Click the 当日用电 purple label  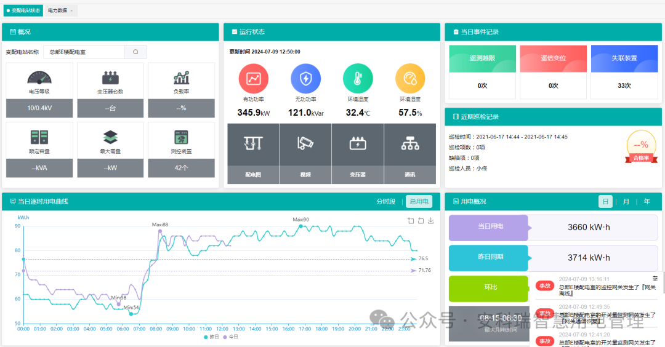pyautogui.click(x=490, y=226)
